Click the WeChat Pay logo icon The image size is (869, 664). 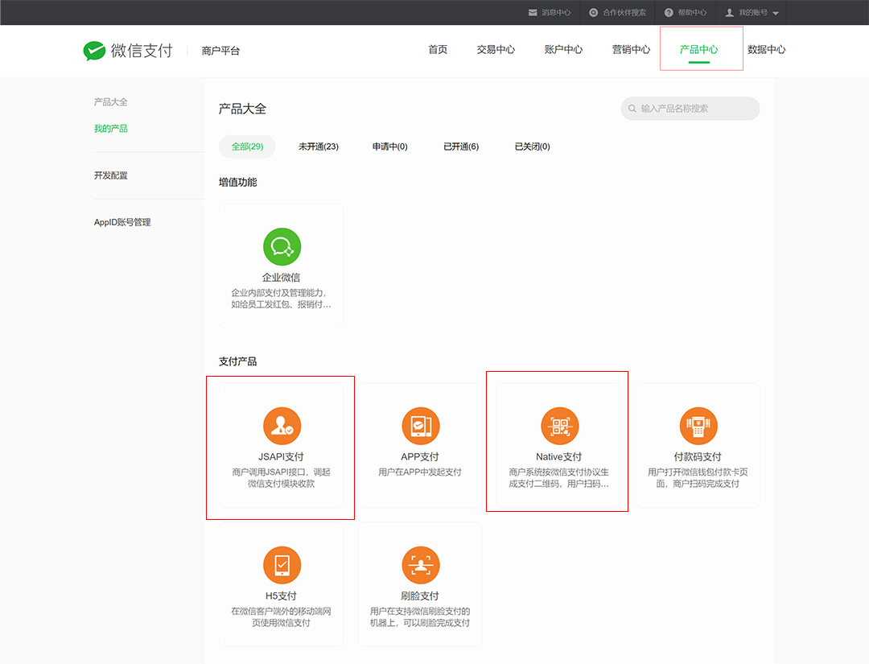click(94, 51)
